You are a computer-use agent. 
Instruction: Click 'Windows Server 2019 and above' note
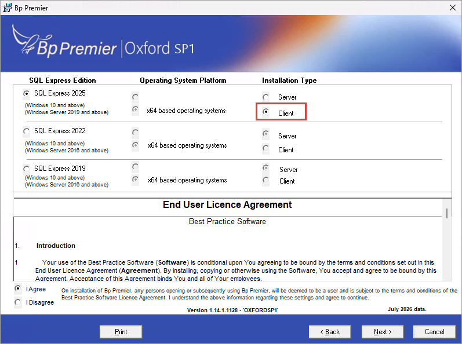pos(67,112)
